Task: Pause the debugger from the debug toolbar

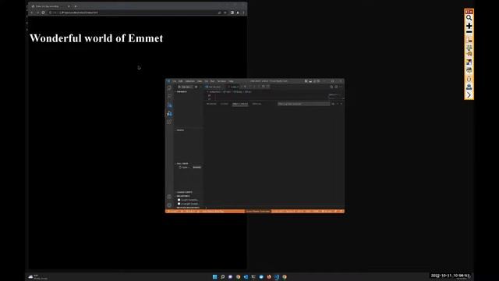Action: pyautogui.click(x=246, y=87)
